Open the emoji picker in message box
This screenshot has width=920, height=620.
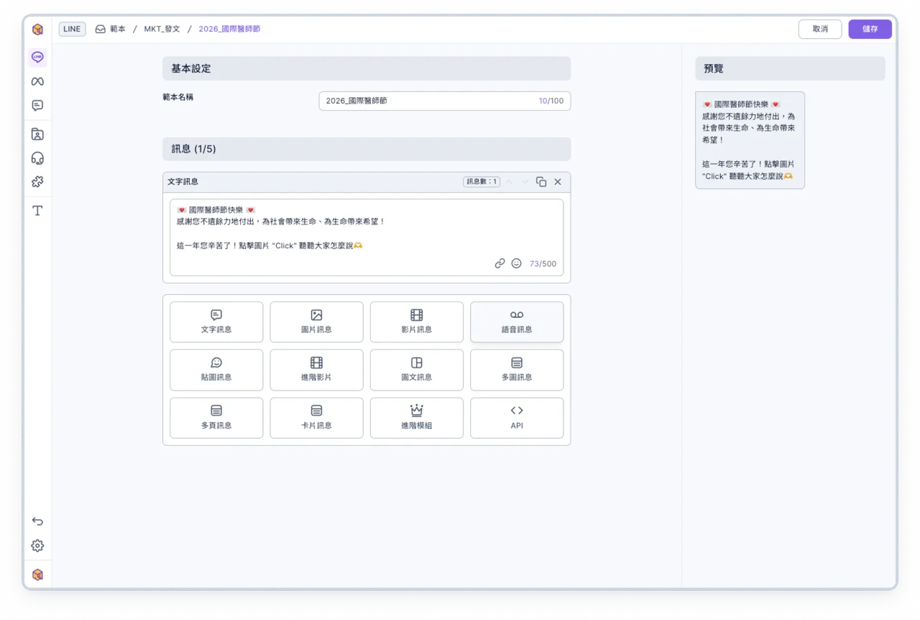tap(516, 264)
